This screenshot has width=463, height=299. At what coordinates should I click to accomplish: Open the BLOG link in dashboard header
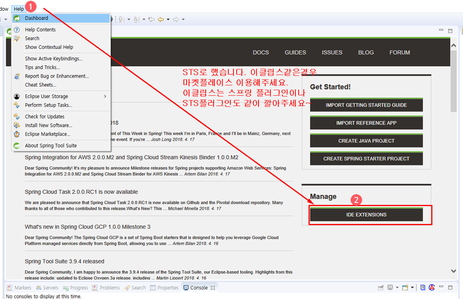pos(366,53)
